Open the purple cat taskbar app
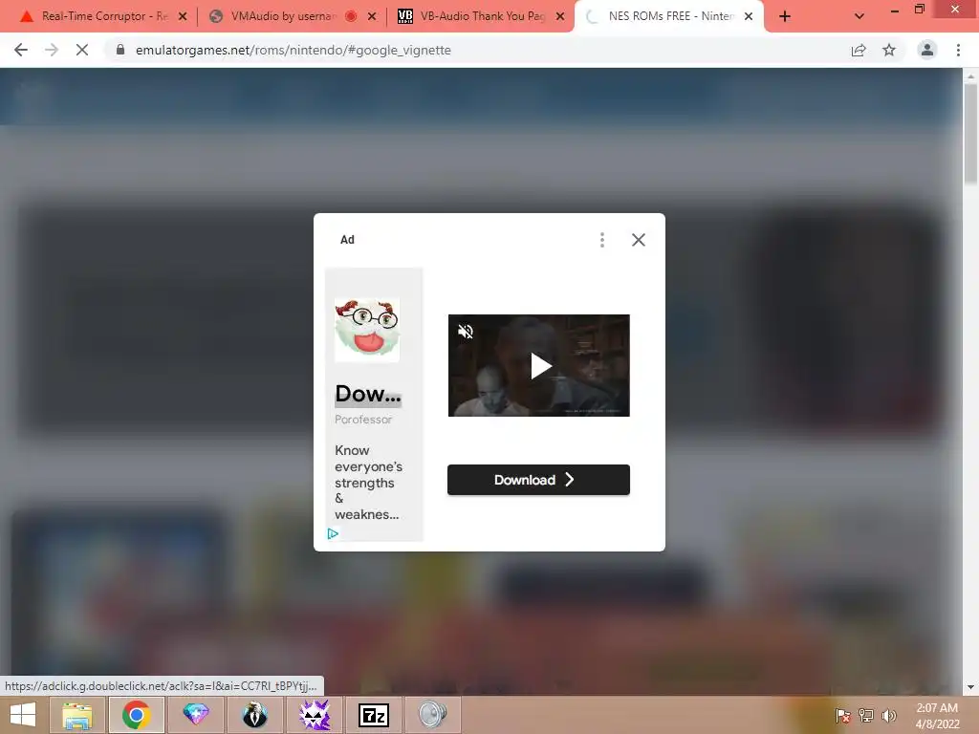This screenshot has width=979, height=734. (315, 715)
